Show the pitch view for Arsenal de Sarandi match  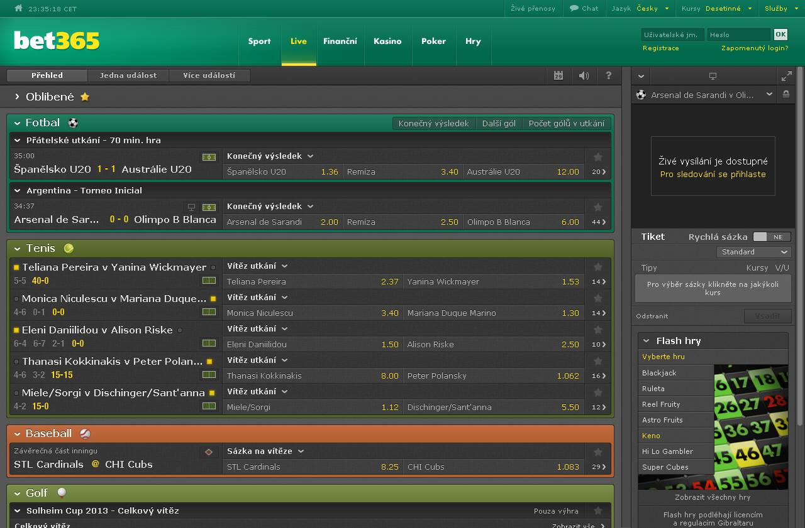(209, 207)
